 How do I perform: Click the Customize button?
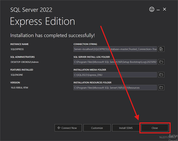[97, 128]
